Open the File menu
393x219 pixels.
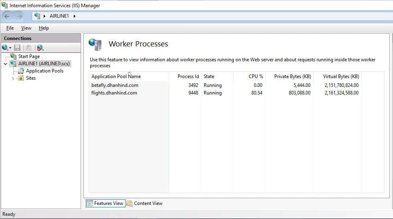[x=10, y=28]
